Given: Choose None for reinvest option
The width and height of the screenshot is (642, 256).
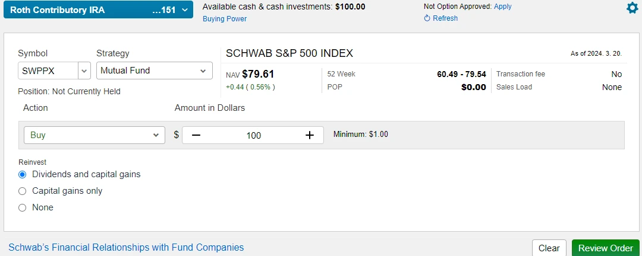Looking at the screenshot, I should point(23,208).
